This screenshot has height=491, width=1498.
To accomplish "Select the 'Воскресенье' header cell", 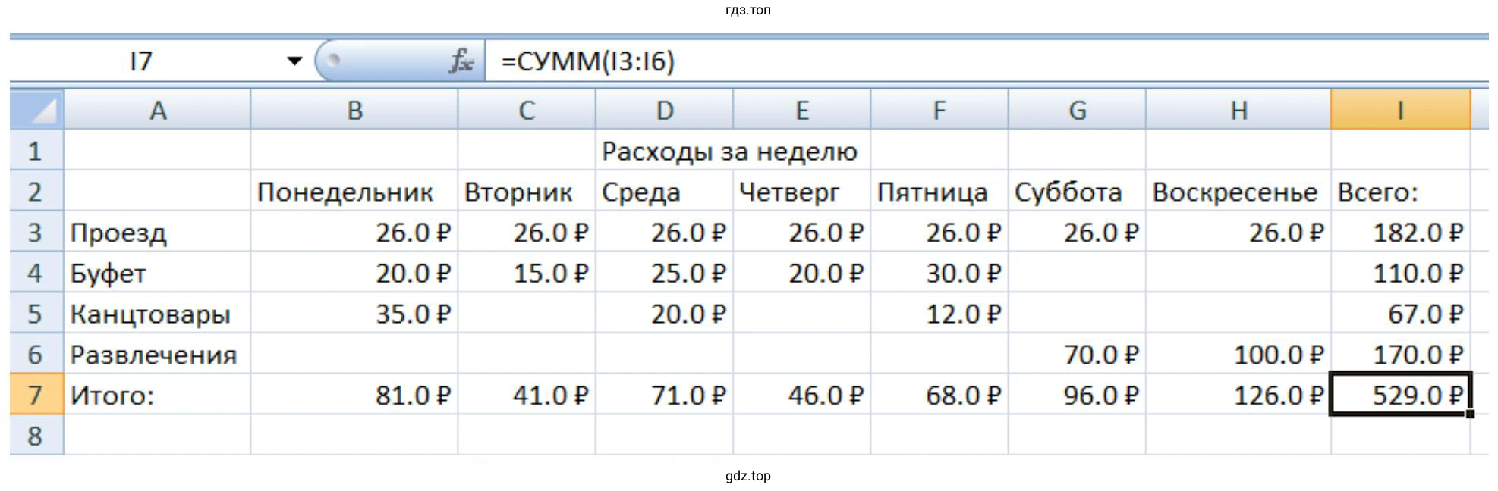I will point(1237,192).
